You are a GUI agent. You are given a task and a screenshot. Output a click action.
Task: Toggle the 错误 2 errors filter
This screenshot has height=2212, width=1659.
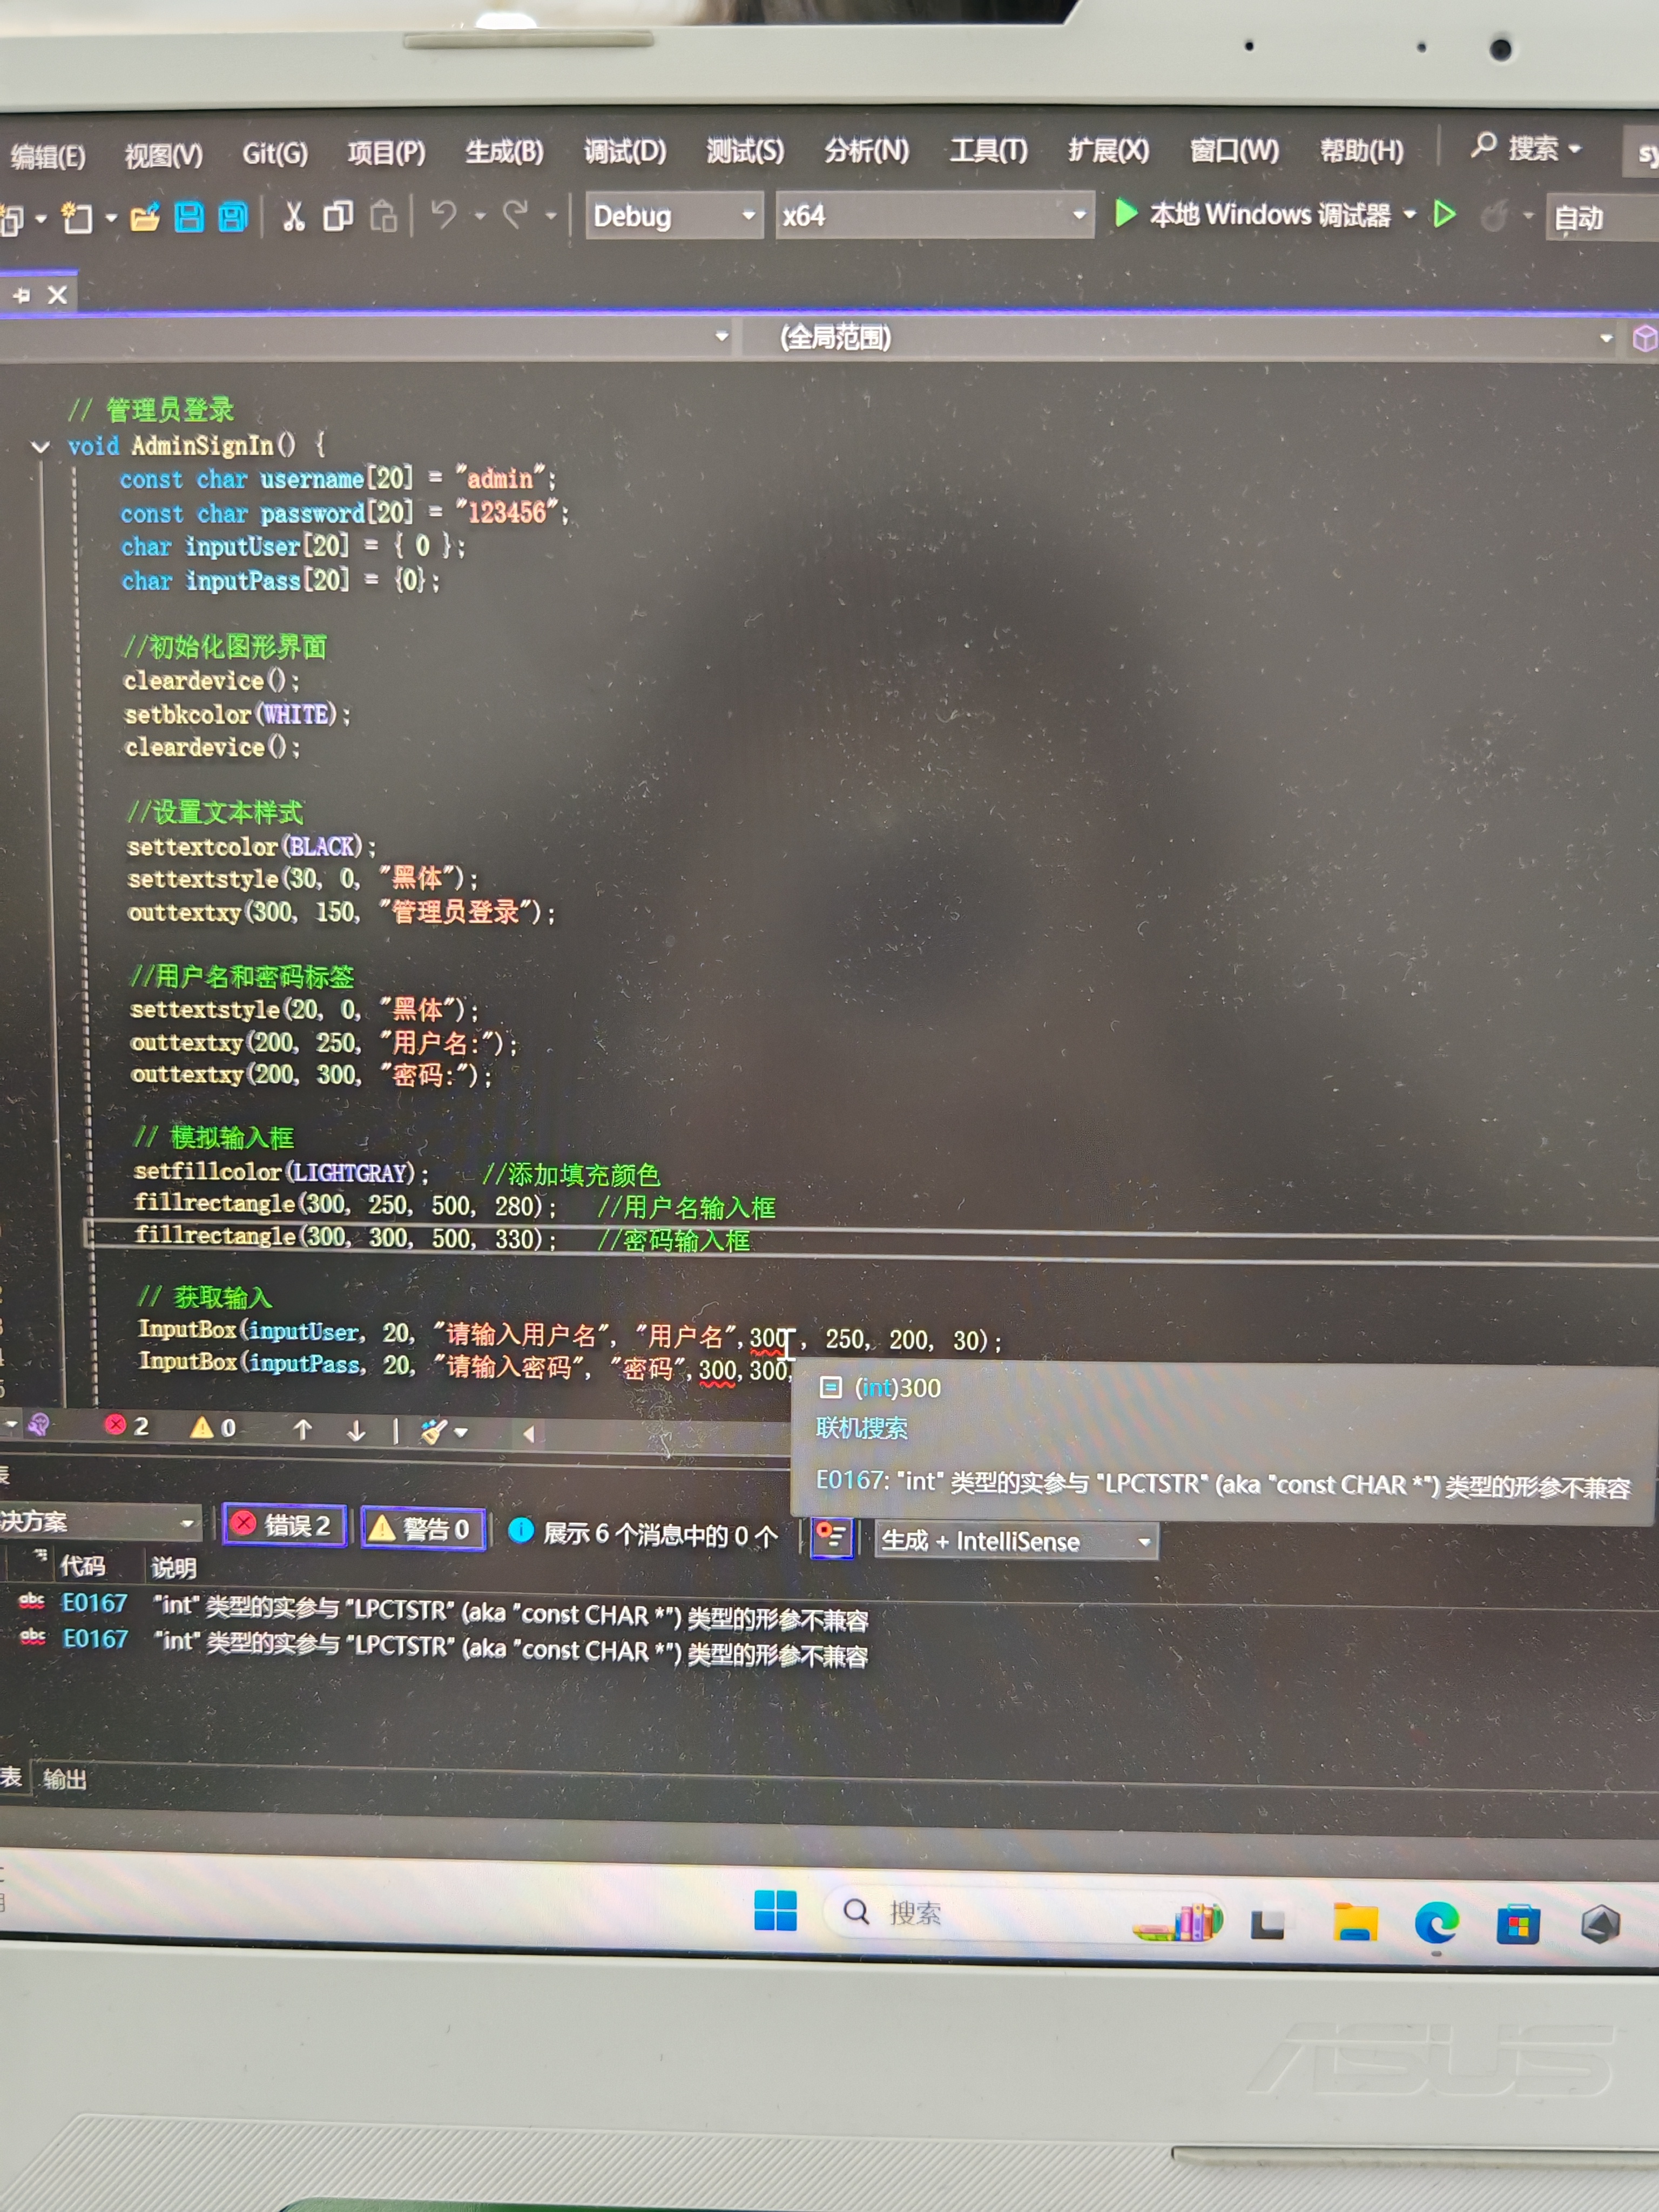tap(285, 1525)
